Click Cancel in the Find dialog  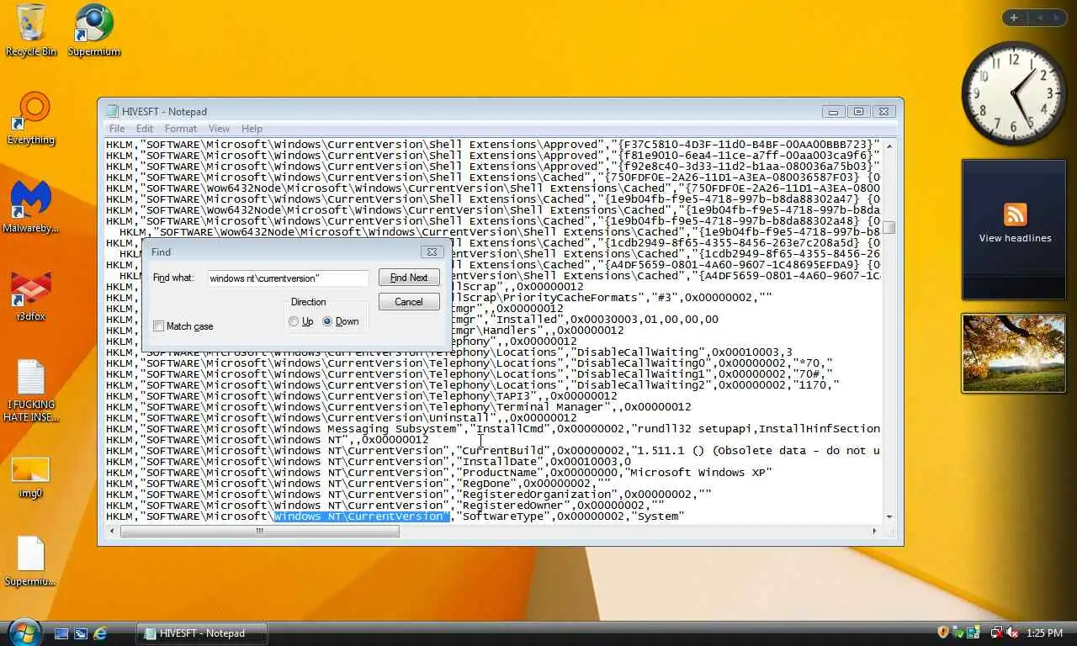[409, 302]
